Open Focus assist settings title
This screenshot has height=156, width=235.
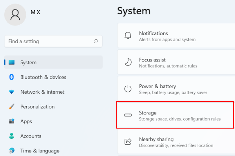[152, 60]
